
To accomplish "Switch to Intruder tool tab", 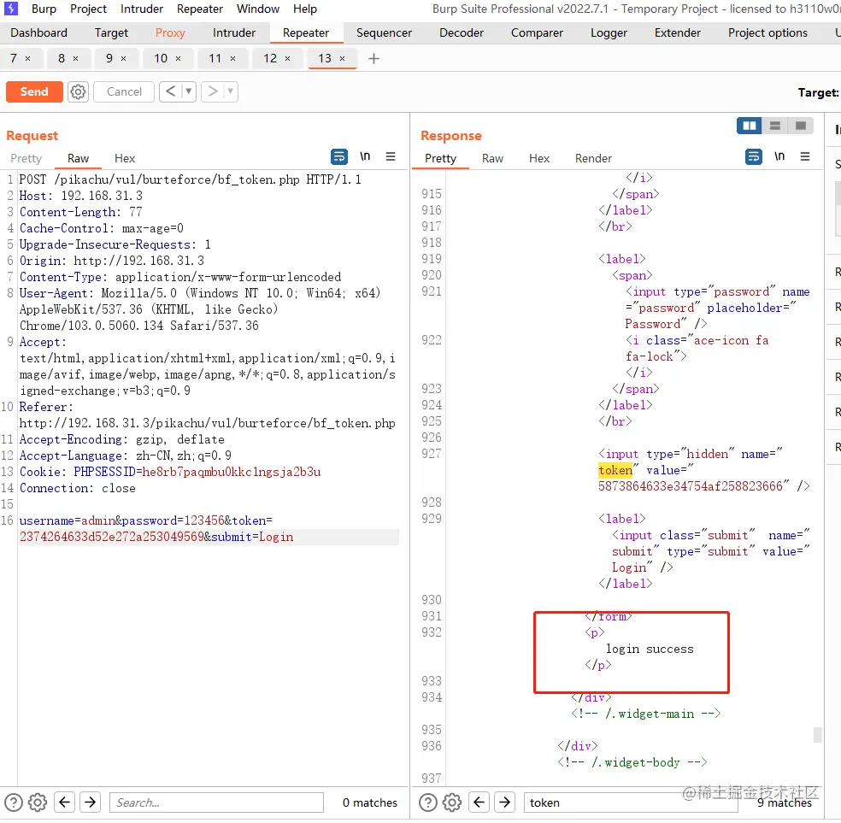I will pos(234,32).
